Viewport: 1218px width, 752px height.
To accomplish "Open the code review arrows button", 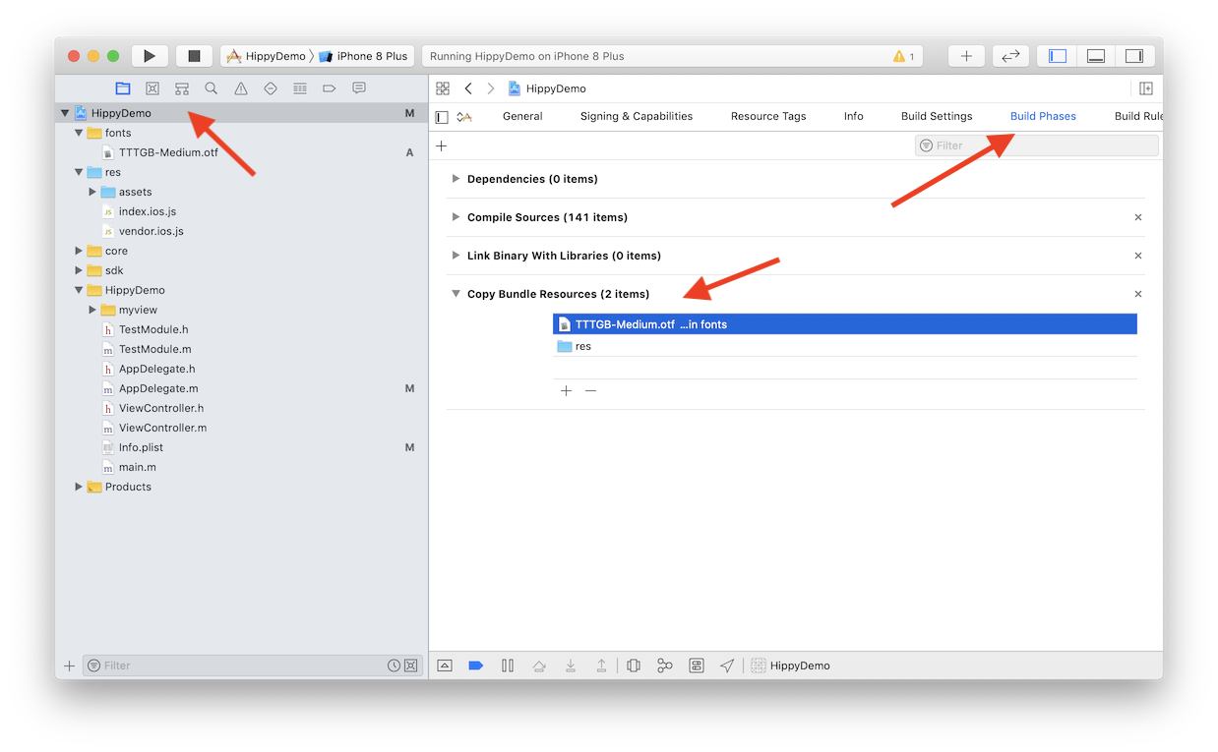I will pyautogui.click(x=1010, y=56).
